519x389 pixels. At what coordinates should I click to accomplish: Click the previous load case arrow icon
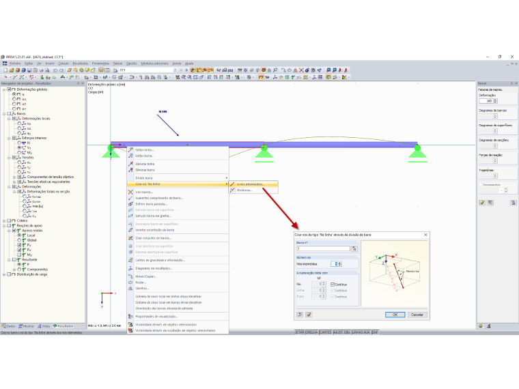pos(181,70)
